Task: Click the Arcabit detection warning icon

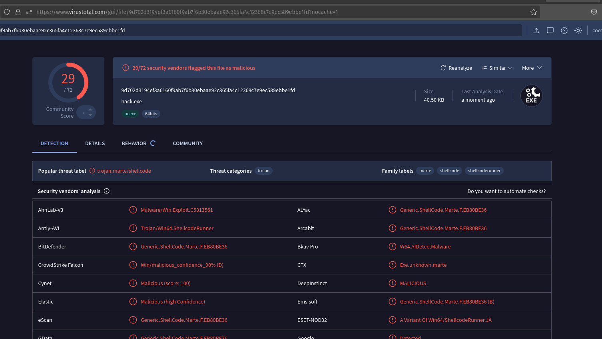Action: (x=393, y=228)
